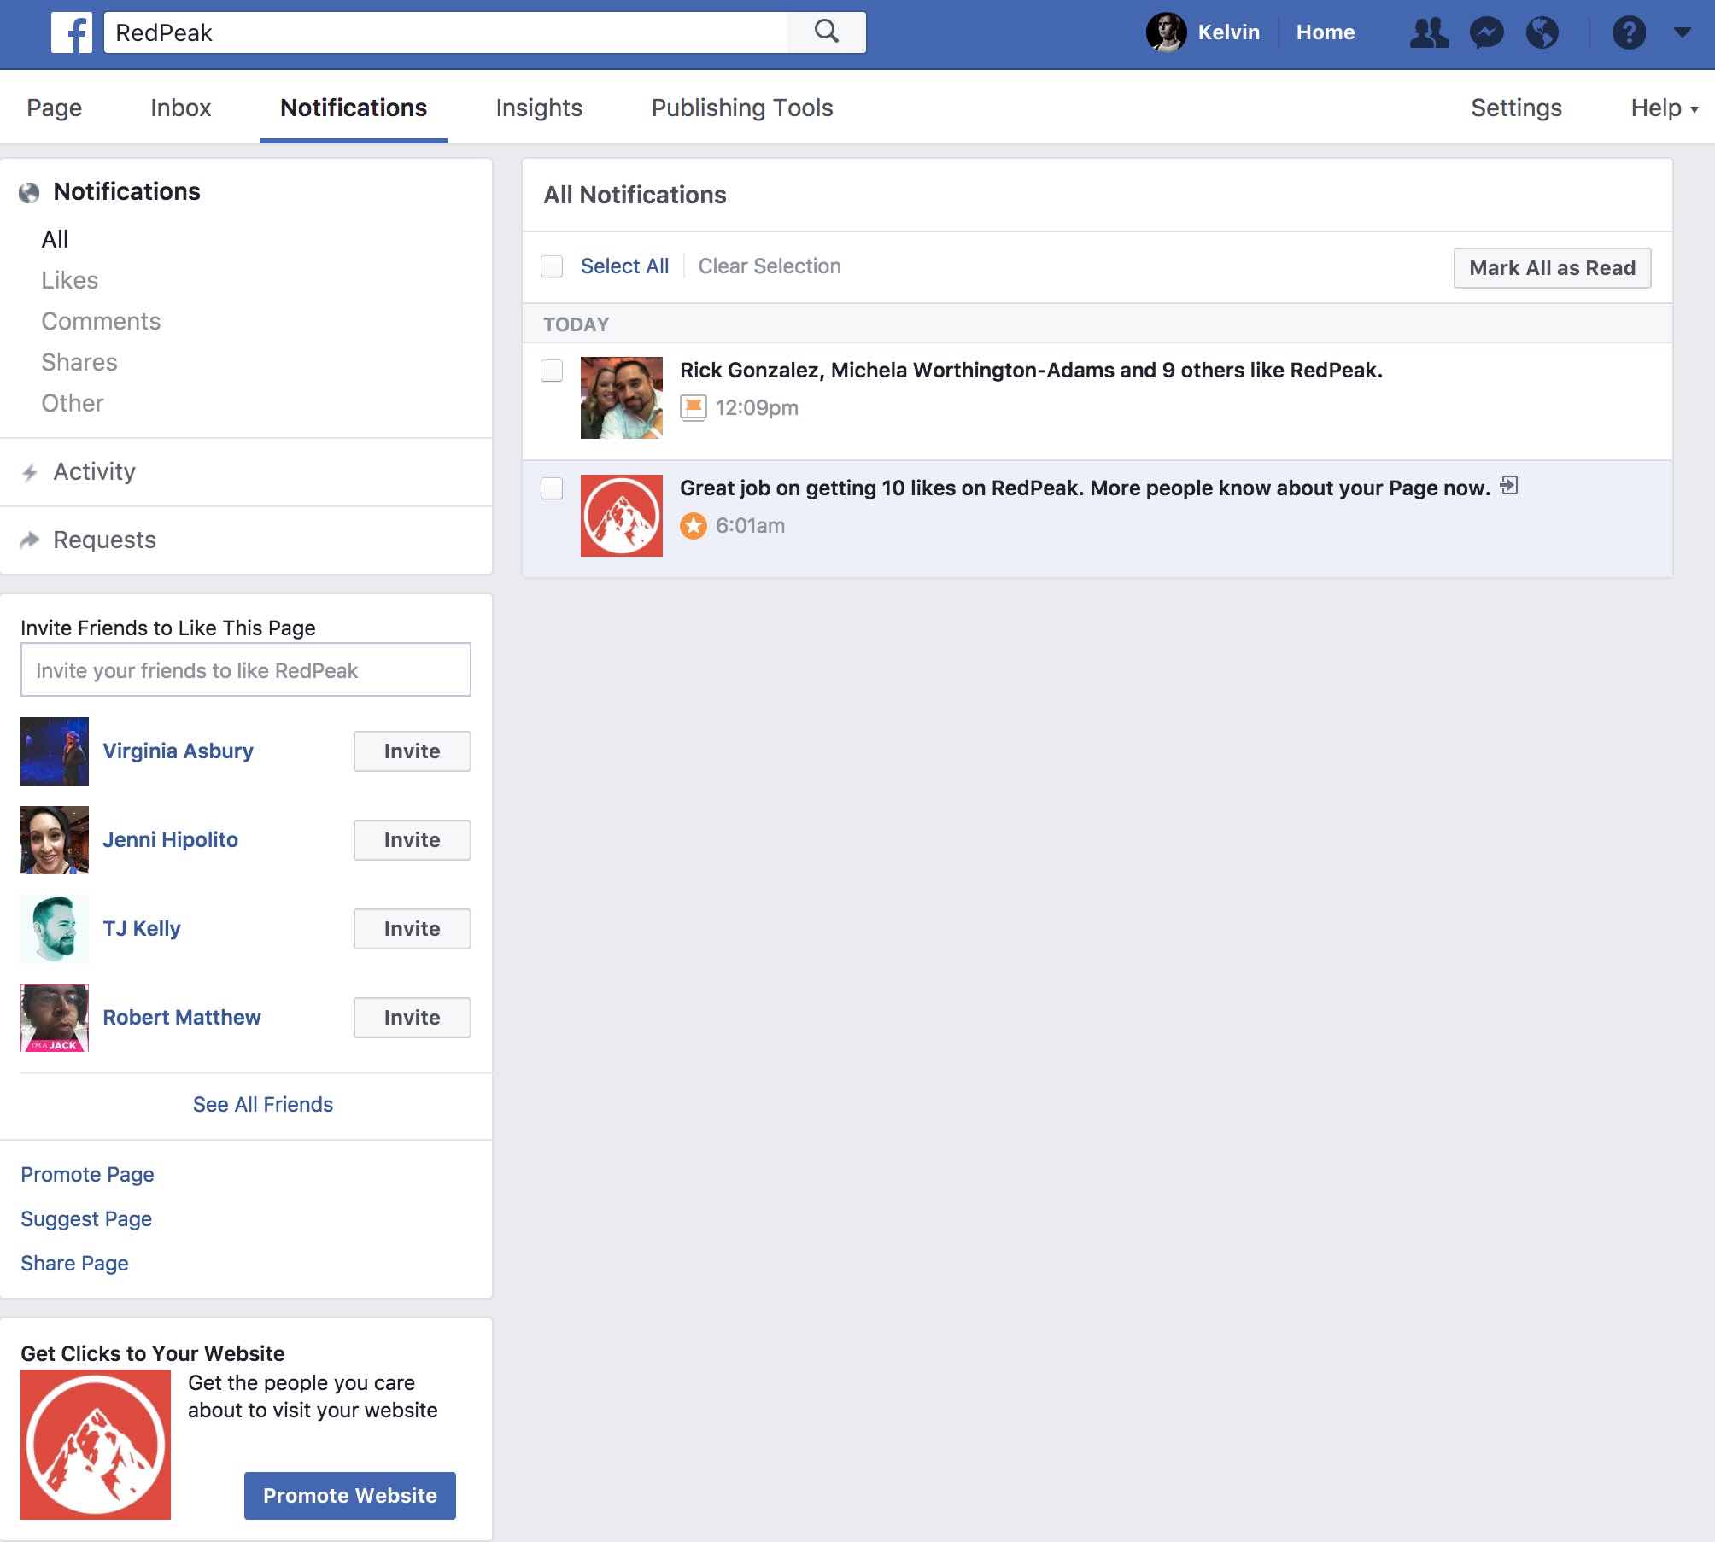Filter notifications by Comments

(x=101, y=321)
